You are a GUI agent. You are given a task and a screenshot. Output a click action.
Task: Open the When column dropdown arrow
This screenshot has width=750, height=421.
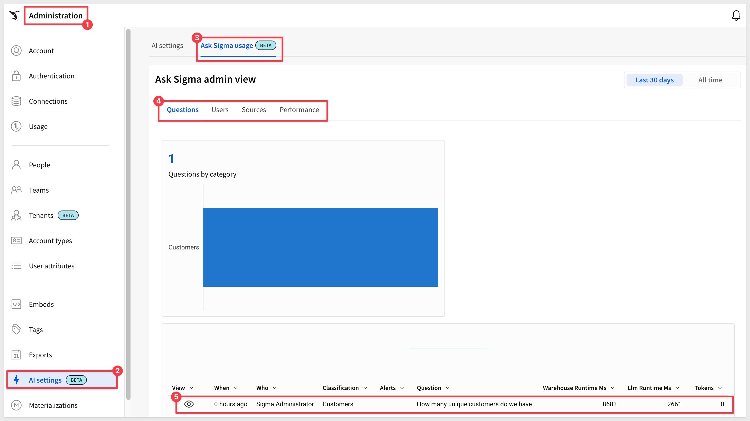click(x=236, y=388)
